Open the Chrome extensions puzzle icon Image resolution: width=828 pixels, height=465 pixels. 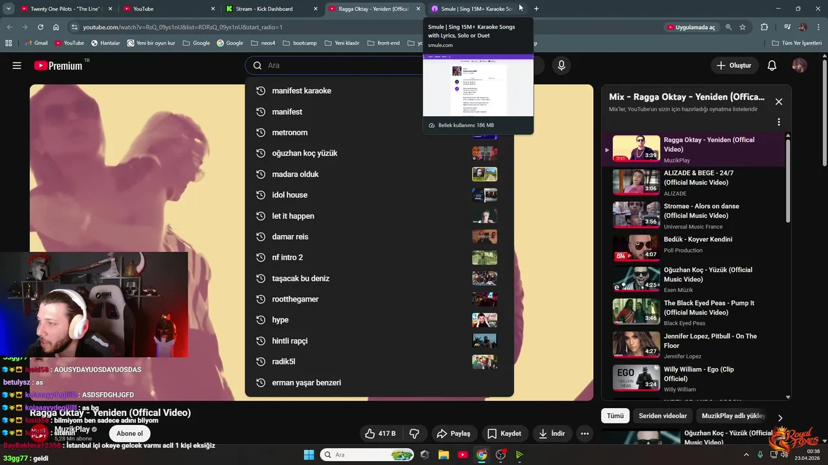click(765, 27)
